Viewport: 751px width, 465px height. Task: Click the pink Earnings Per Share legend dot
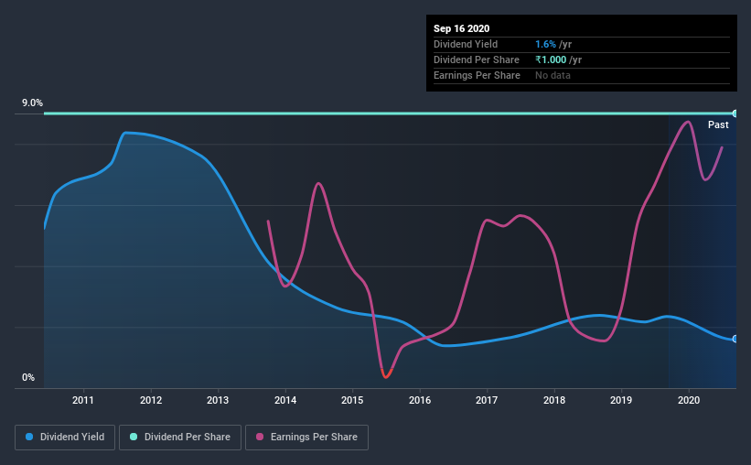260,437
